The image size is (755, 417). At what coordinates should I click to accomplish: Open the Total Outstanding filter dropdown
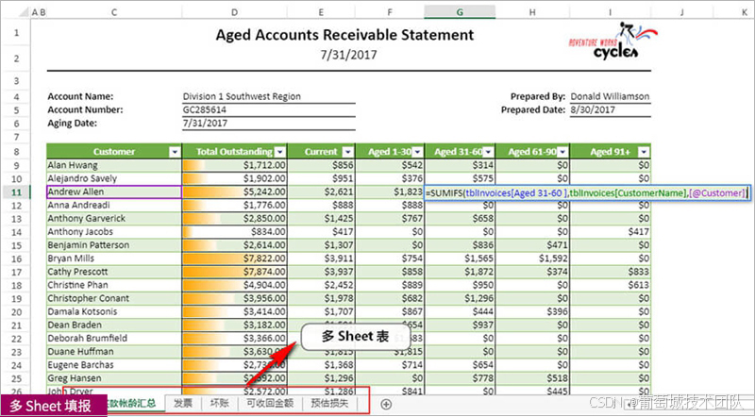(280, 152)
